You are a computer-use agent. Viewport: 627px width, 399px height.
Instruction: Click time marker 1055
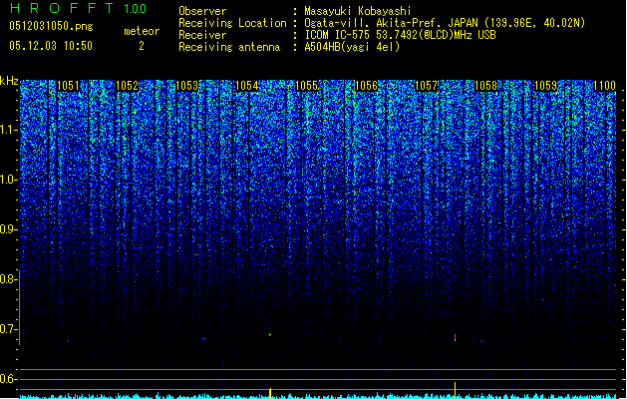tap(306, 86)
